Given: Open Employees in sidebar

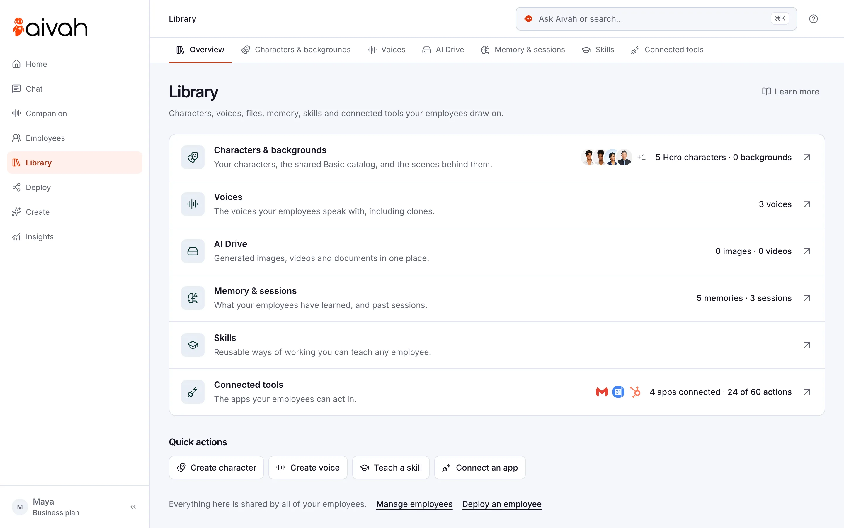Looking at the screenshot, I should click(x=75, y=138).
